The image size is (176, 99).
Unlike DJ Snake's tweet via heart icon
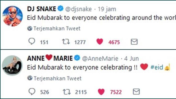pos(100,42)
